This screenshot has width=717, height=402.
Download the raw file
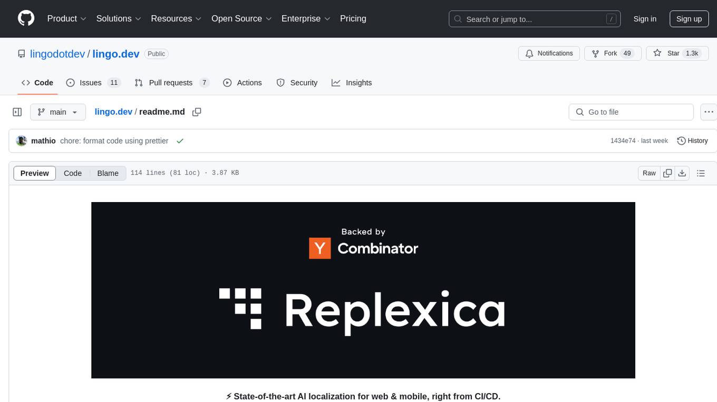click(x=682, y=173)
